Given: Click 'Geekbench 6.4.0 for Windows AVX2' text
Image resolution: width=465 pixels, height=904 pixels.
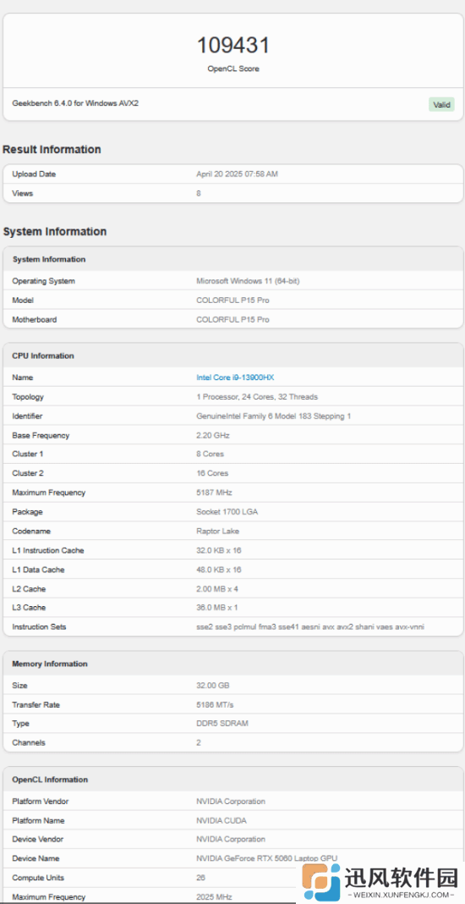Looking at the screenshot, I should click(75, 103).
